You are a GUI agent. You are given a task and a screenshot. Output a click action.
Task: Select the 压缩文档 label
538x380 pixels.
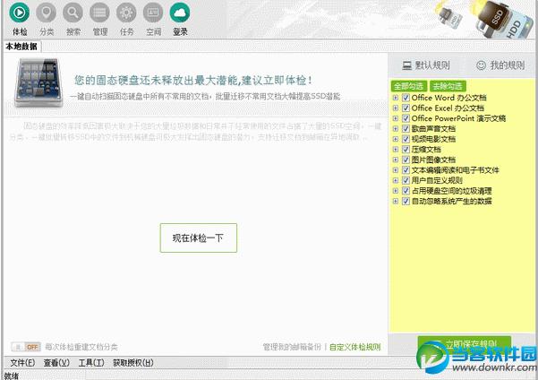point(426,149)
